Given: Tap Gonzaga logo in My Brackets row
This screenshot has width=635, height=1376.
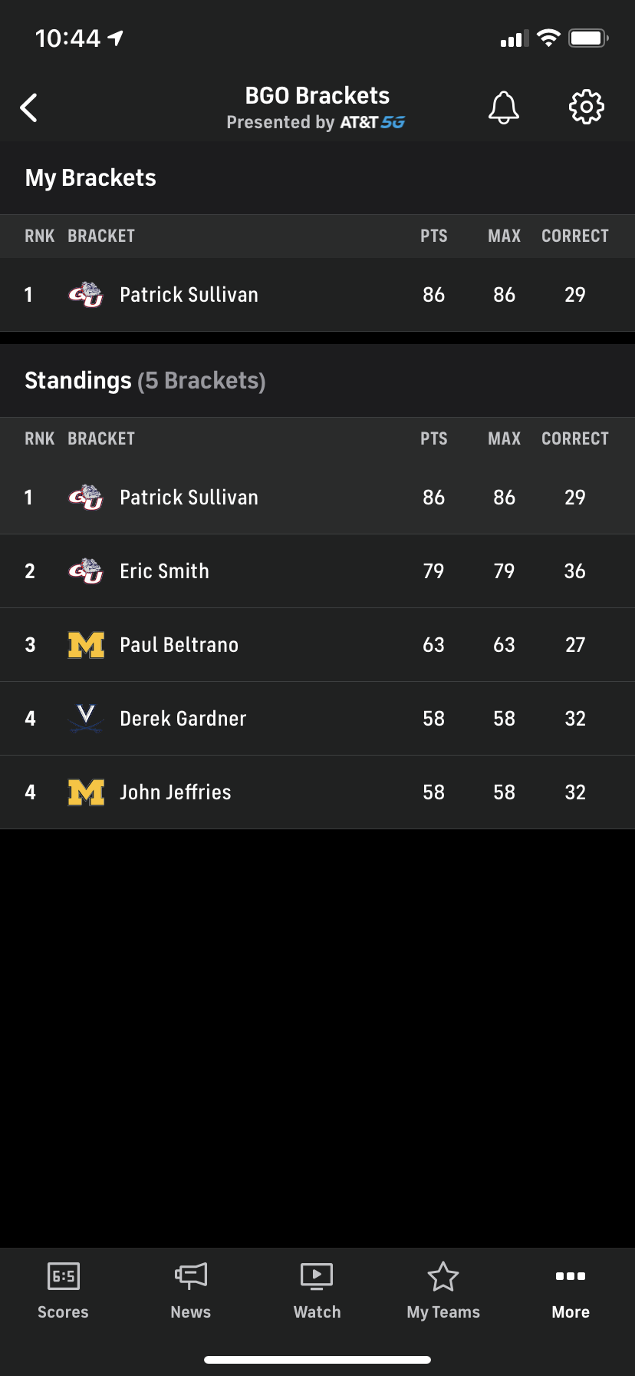Looking at the screenshot, I should click(86, 295).
